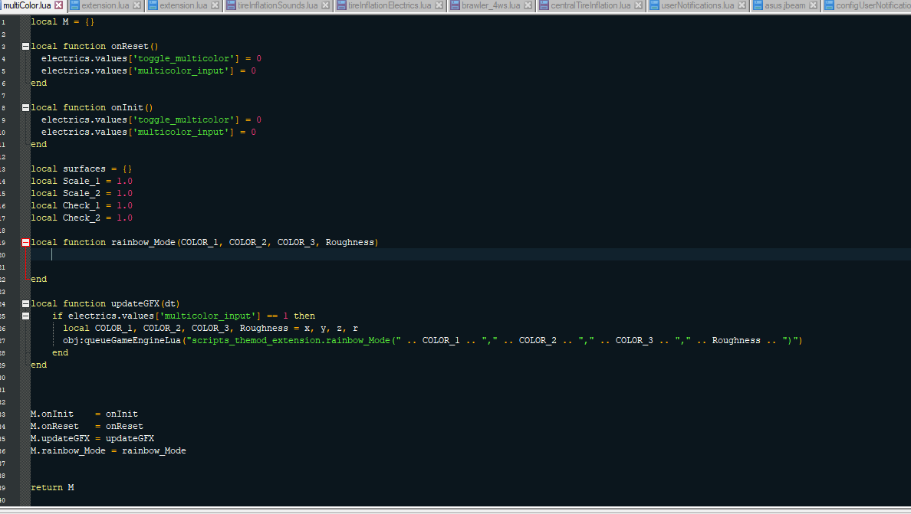Click the file icon on userNotifications.lua tab
Image resolution: width=911 pixels, height=514 pixels.
(654, 5)
